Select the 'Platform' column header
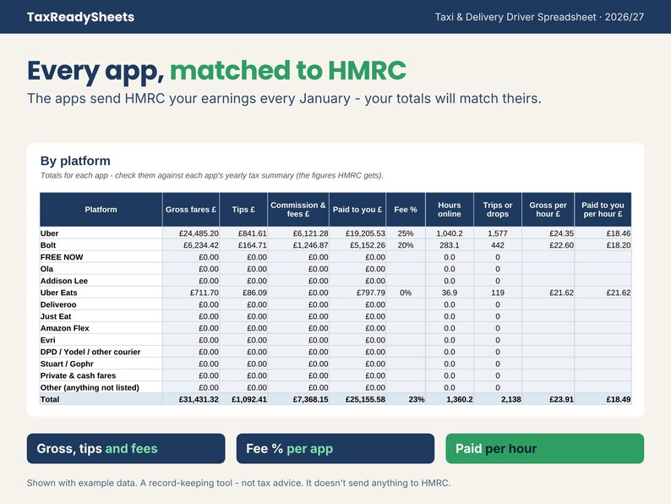Screen dimensions: 671x504 click(x=101, y=210)
